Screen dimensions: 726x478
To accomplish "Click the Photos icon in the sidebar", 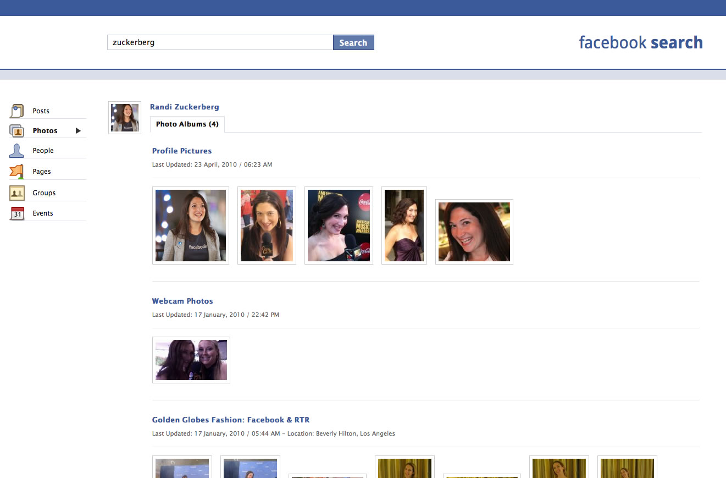I will pos(16,131).
